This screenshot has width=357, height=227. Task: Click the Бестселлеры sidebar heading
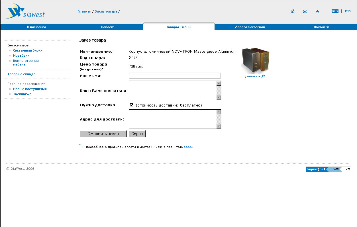(x=19, y=45)
